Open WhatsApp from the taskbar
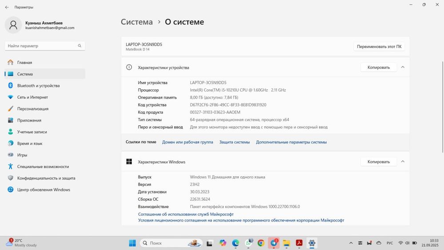The height and width of the screenshot is (250, 444). [249, 242]
